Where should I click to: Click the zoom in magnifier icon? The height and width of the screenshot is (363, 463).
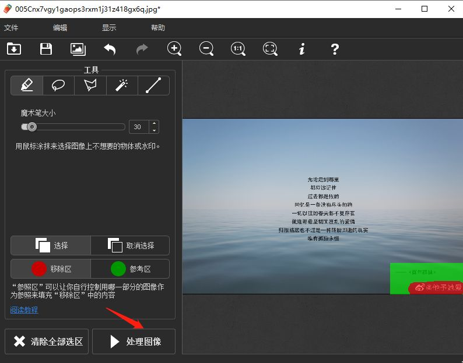coord(174,49)
